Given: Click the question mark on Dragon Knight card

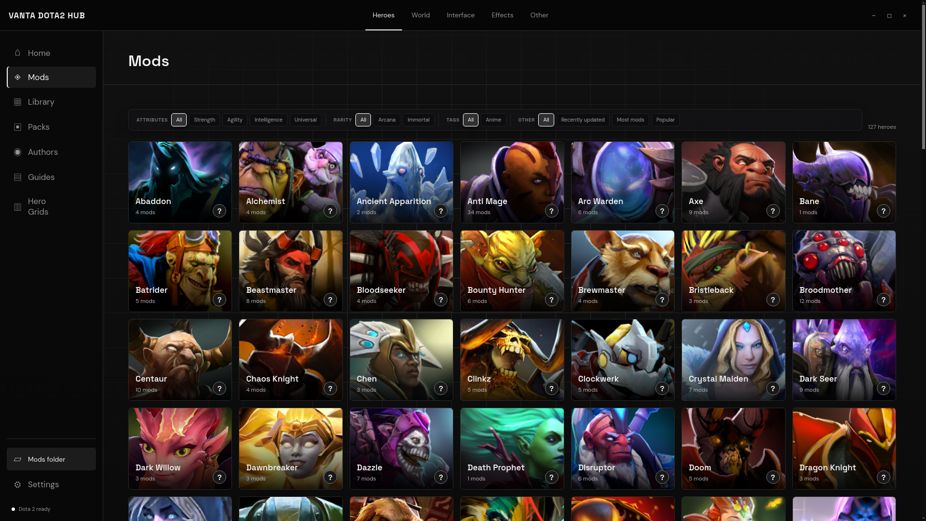Looking at the screenshot, I should point(883,477).
